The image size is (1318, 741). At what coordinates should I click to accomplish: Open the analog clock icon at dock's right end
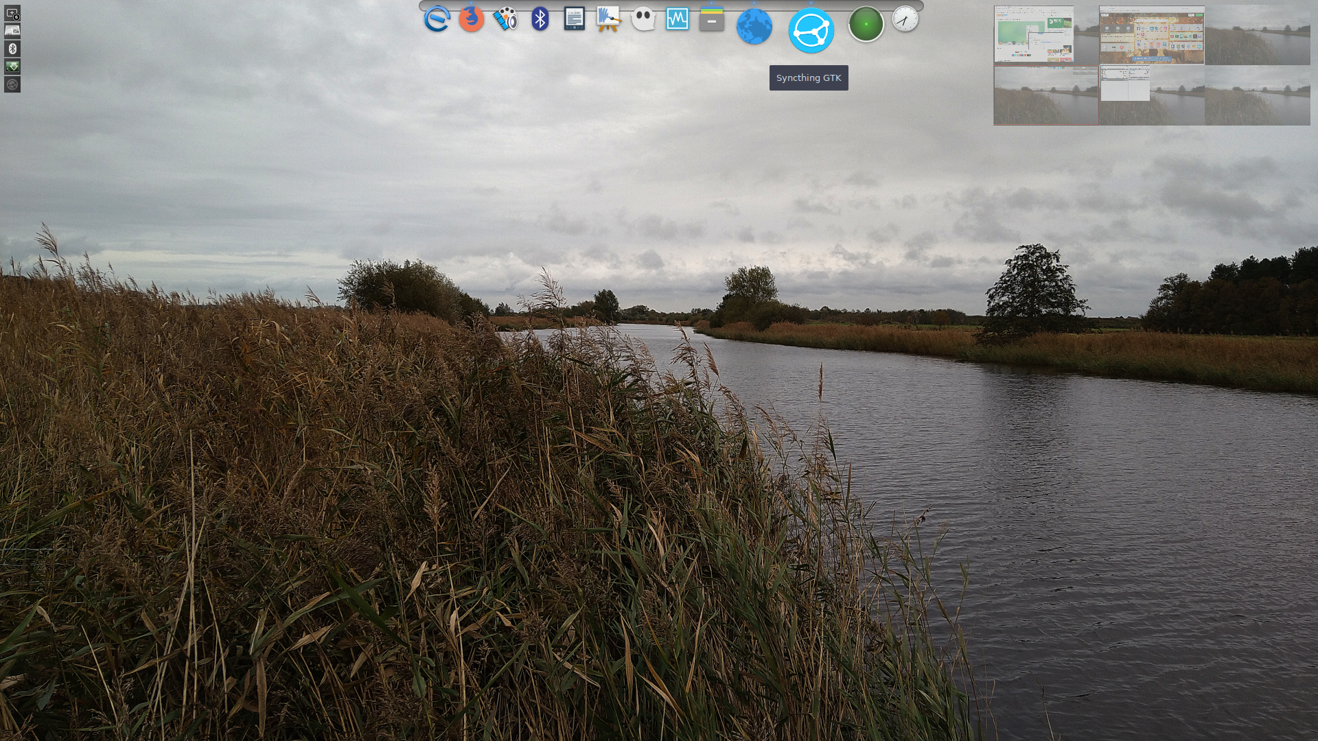[905, 21]
